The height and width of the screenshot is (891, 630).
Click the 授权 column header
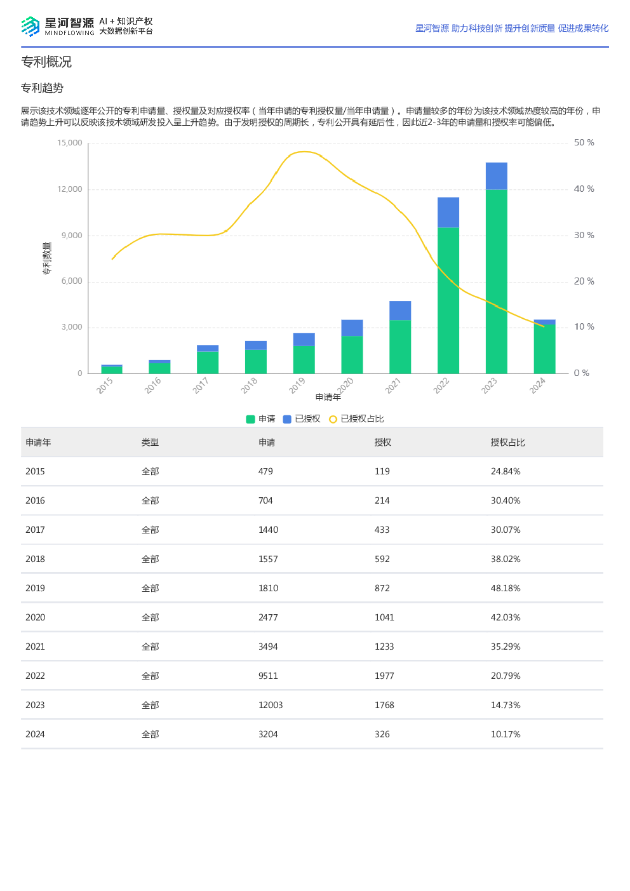[x=383, y=443]
